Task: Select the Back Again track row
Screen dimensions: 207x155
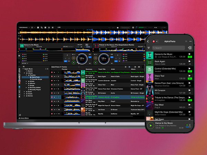Action: tap(98, 76)
